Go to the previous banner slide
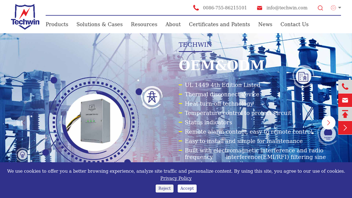The height and width of the screenshot is (198, 352). (x=24, y=123)
